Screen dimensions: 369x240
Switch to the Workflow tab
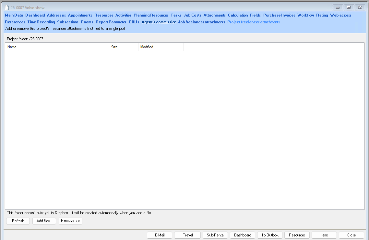click(305, 15)
